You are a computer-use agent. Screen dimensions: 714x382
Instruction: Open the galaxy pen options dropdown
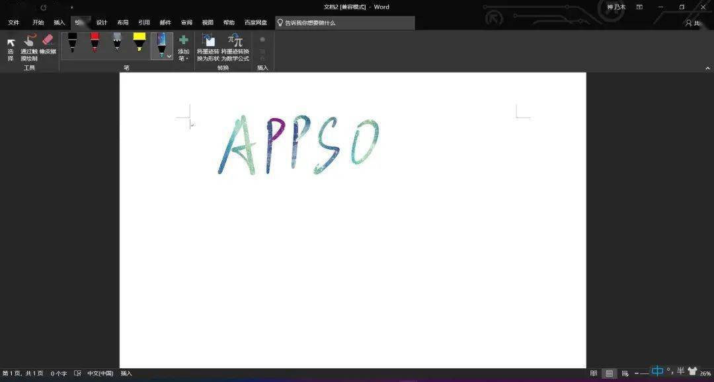tap(169, 57)
